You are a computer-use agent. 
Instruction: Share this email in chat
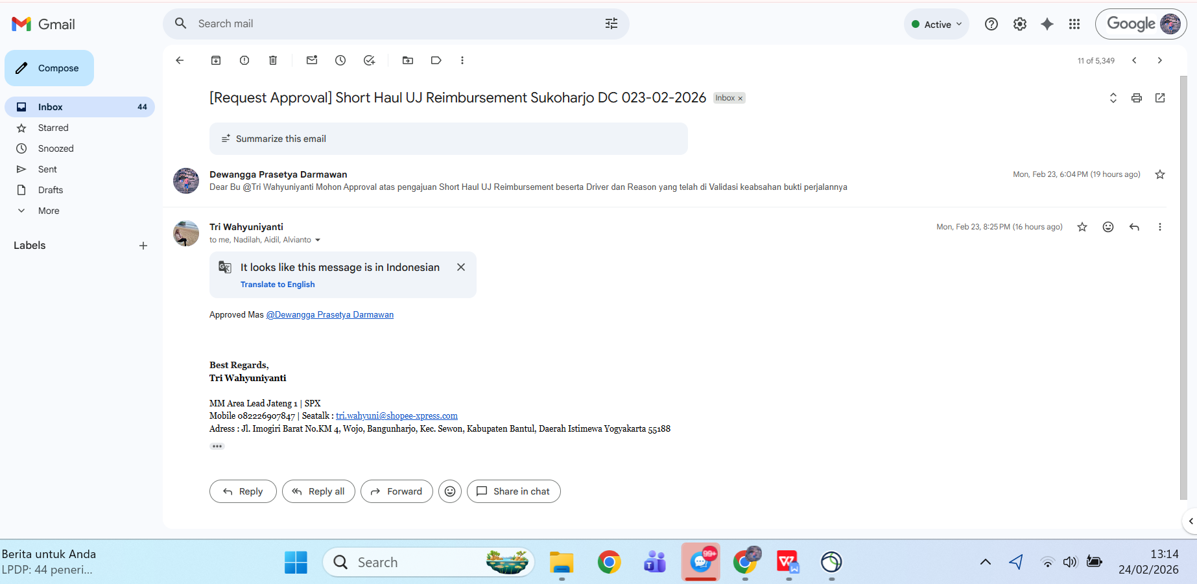(514, 491)
